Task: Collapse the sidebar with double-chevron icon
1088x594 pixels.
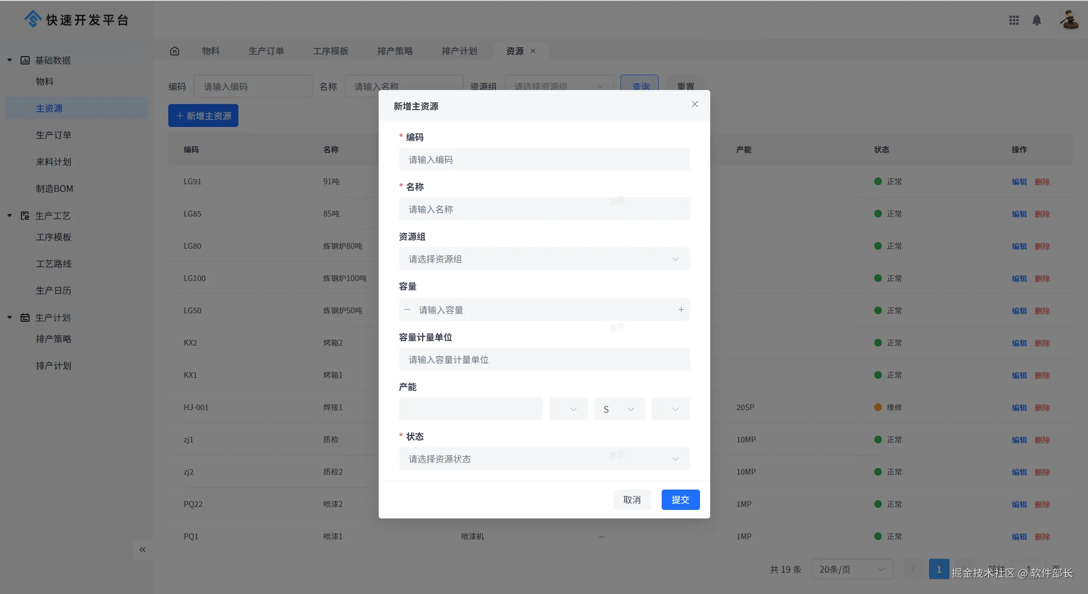Action: tap(142, 549)
